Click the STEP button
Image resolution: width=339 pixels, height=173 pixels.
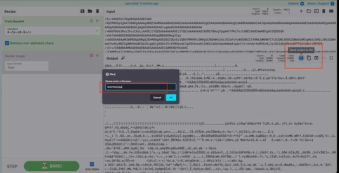point(12,166)
